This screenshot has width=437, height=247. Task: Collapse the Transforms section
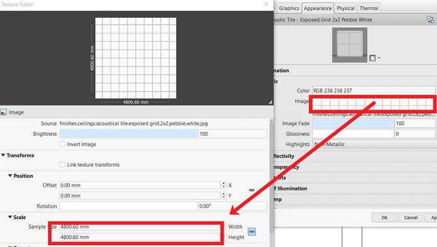point(3,155)
